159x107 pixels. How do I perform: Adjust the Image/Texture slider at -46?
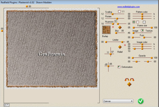click(x=133, y=33)
